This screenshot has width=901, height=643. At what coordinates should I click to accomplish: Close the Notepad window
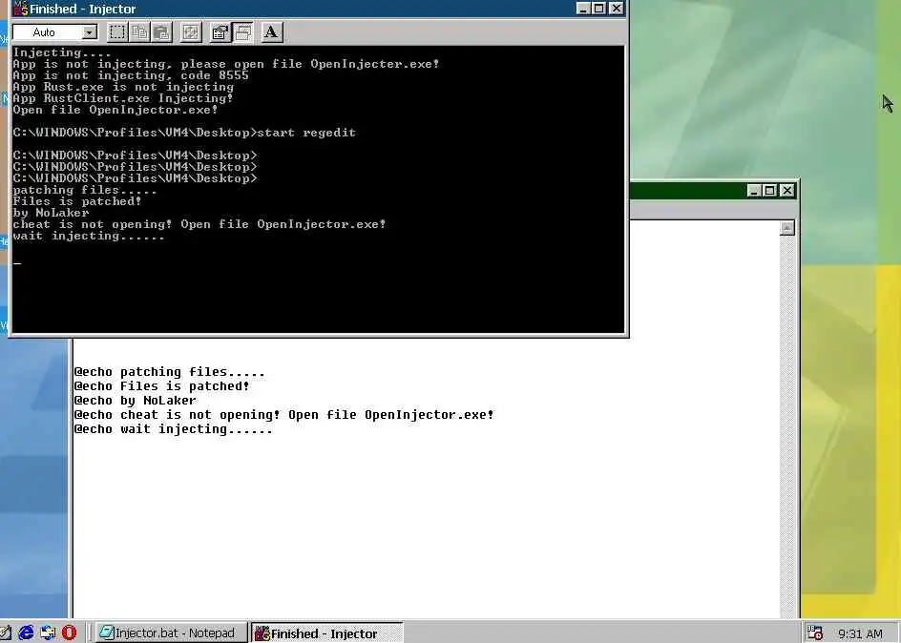[787, 191]
